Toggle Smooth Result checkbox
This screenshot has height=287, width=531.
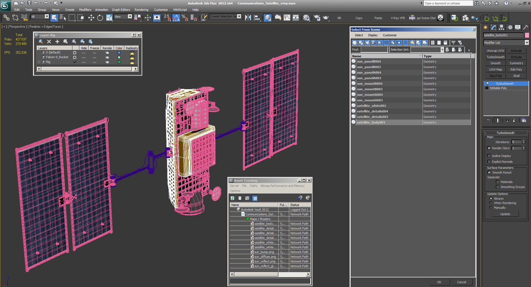pos(489,173)
